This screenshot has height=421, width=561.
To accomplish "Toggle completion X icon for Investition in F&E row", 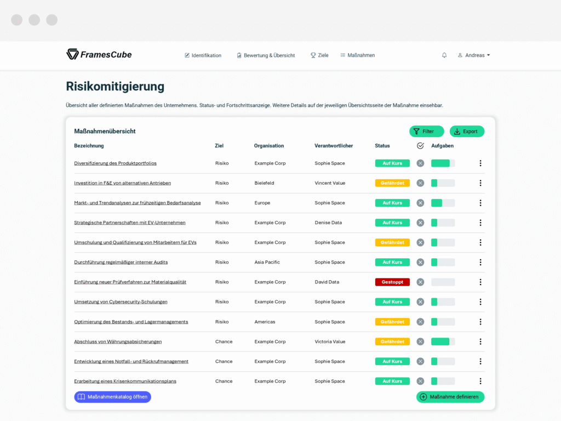I will pyautogui.click(x=420, y=183).
